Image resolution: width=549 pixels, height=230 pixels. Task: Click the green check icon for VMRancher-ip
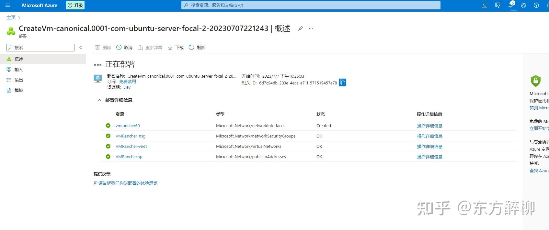[108, 157]
